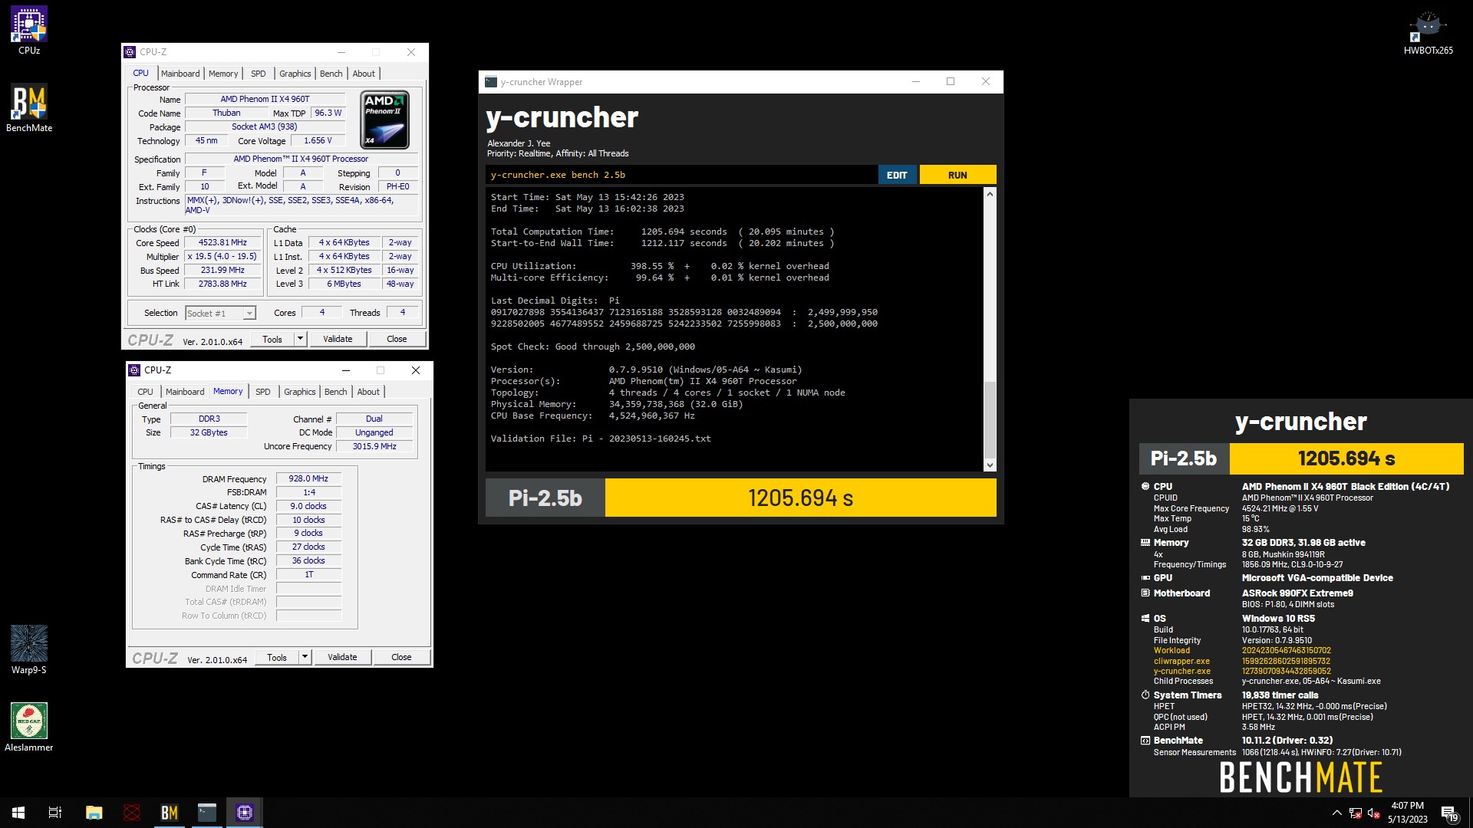Click Close button in bottom CPU-Z
The image size is (1473, 828).
point(401,657)
